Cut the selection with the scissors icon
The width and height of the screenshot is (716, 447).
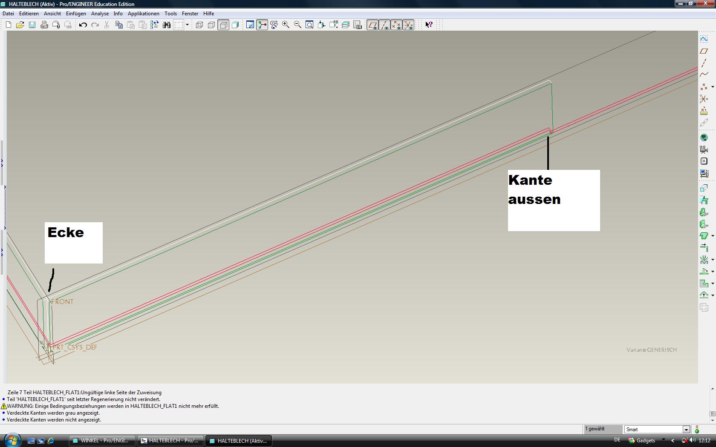click(x=107, y=25)
